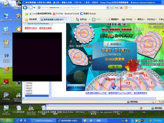Open the Safety menu in command bar
164x123 pixels.
click(x=152, y=19)
